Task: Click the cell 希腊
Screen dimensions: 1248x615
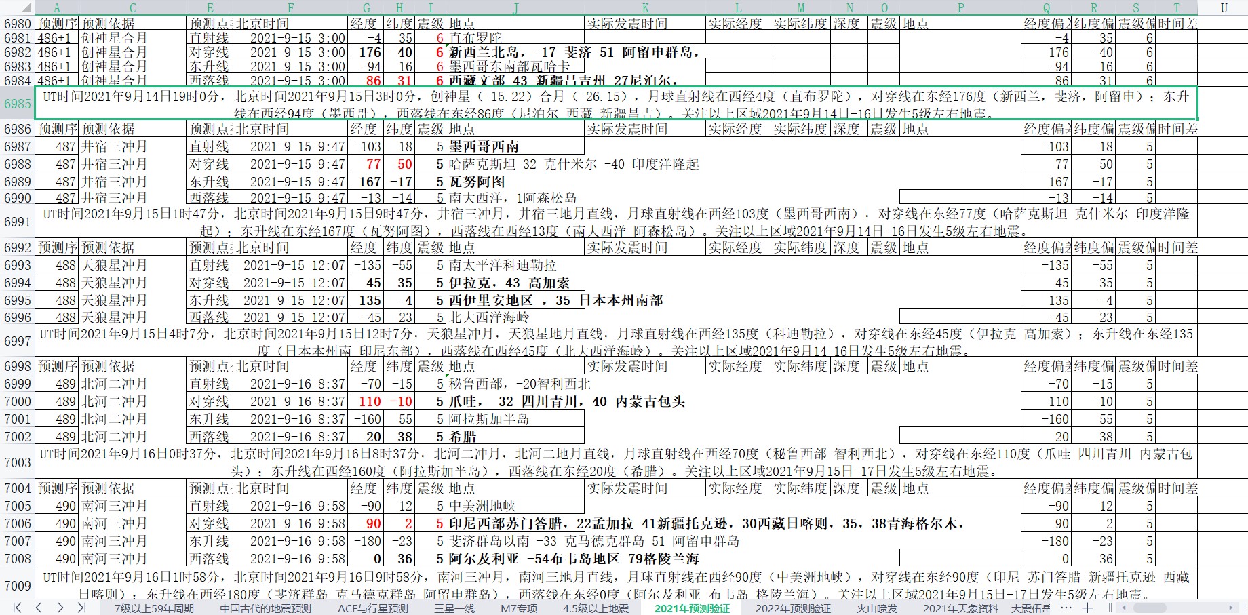Action: pos(515,437)
